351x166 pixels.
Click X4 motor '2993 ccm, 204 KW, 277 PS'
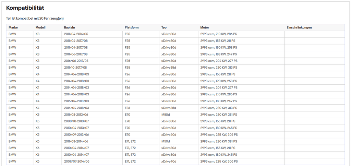219,87
